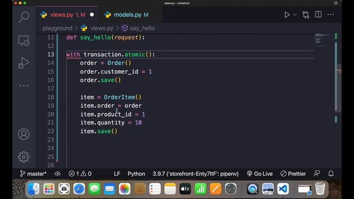
Task: Split the editor to the right
Action: [319, 14]
